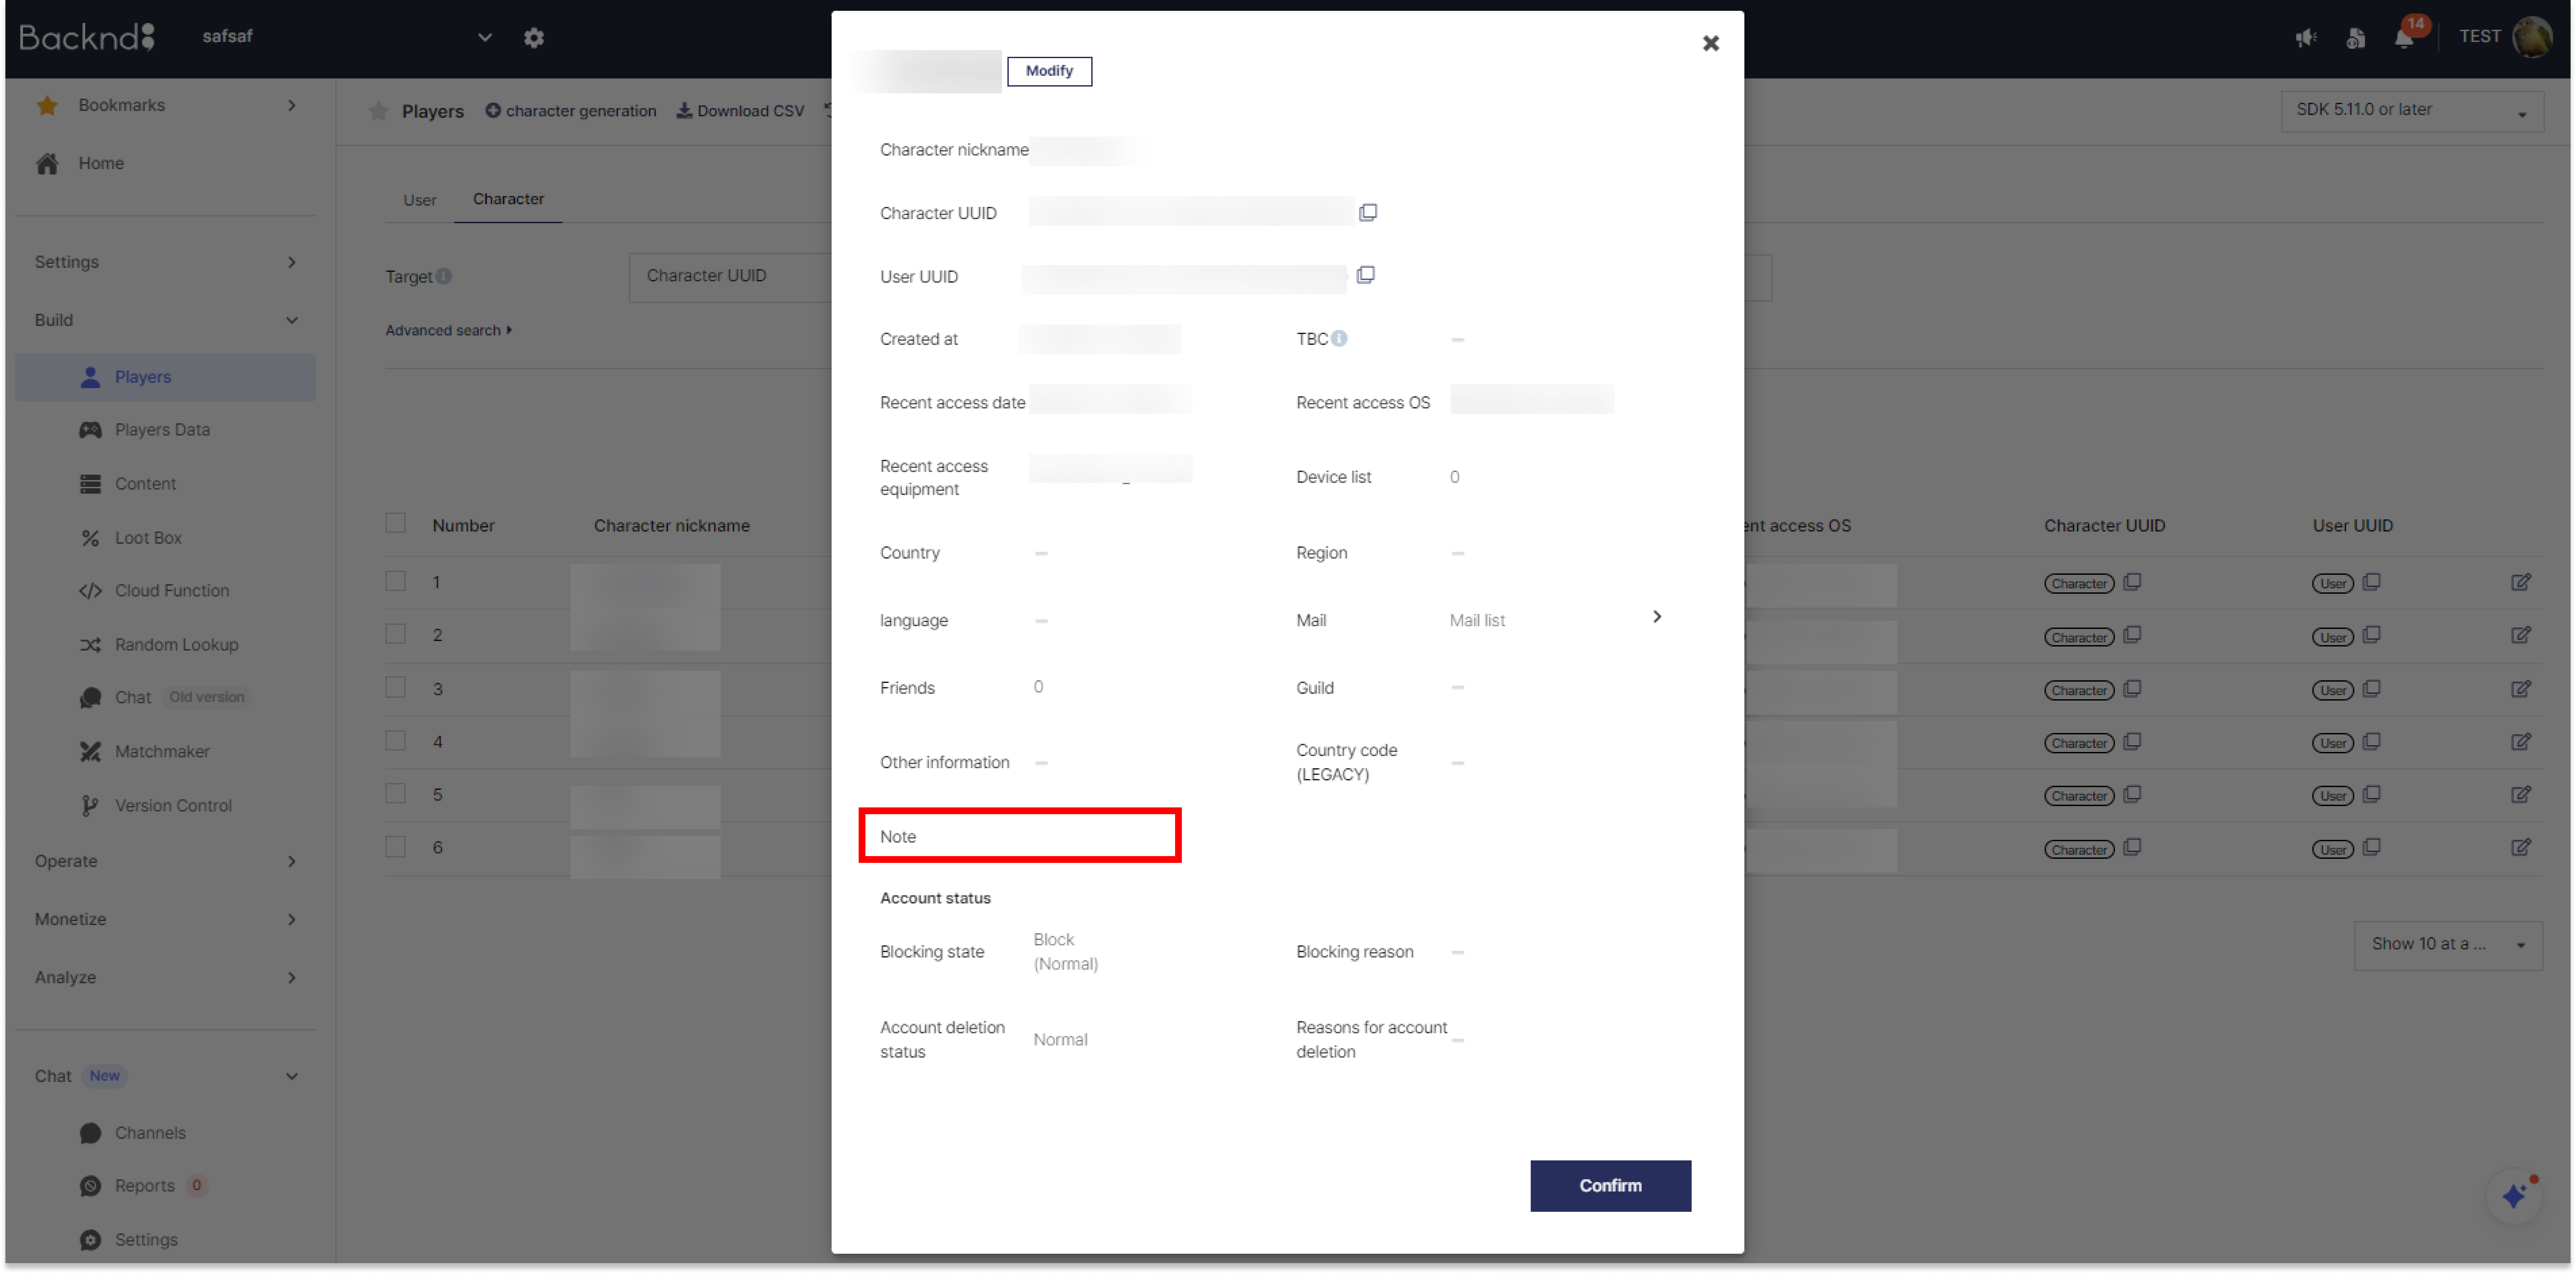Copy User UUID in row 1
The image size is (2576, 1274).
point(2371,582)
